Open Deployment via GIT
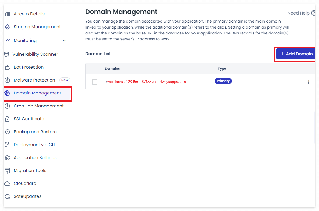 [x=35, y=145]
